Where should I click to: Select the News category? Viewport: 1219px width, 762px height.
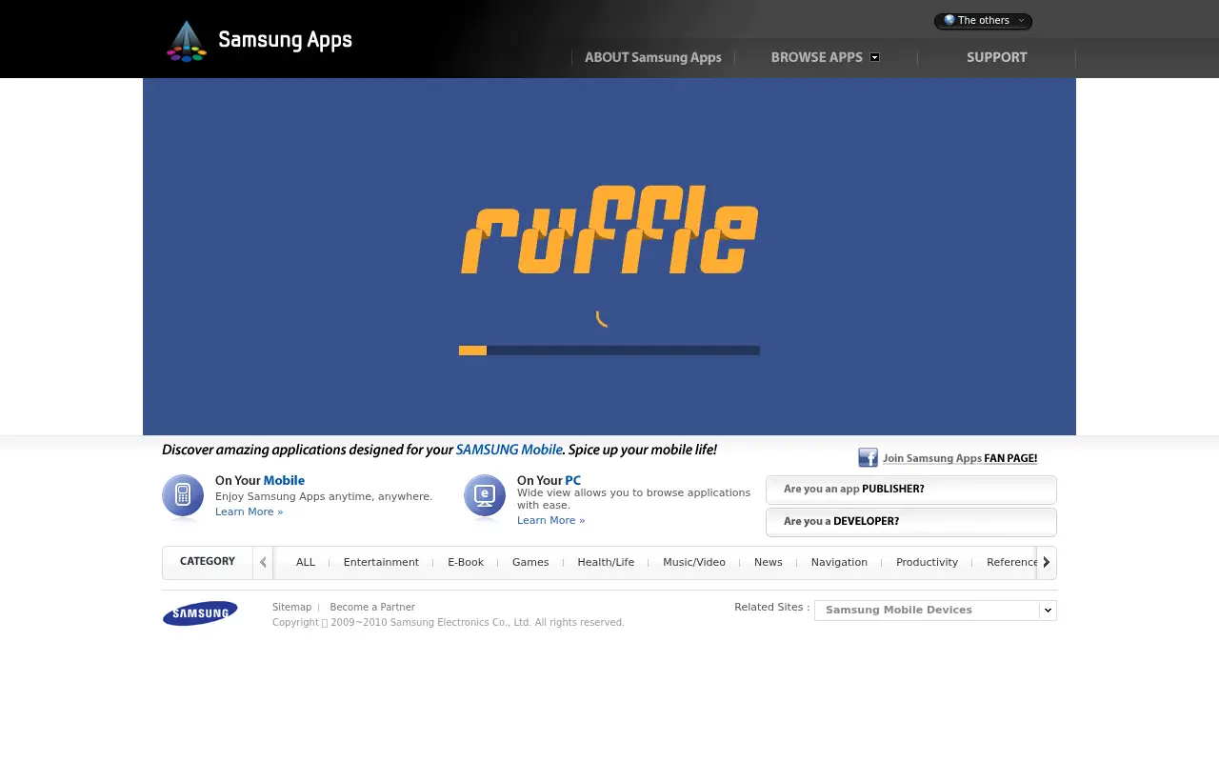[x=769, y=562]
